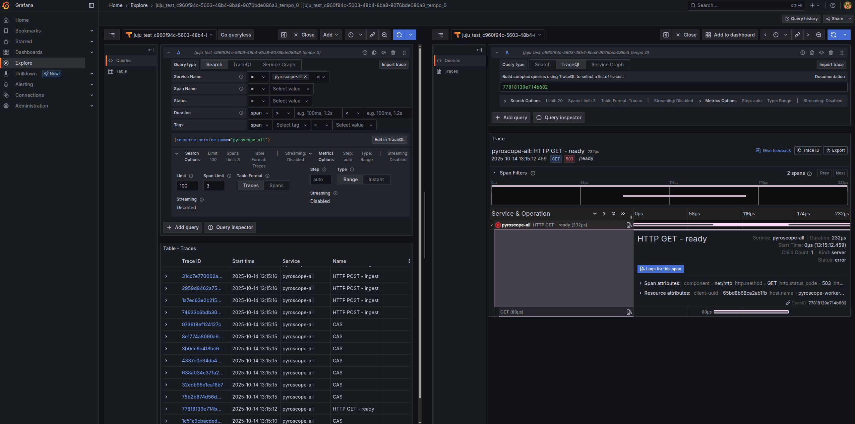
Task: Expand the trace row 31cc7e770002a
Action: click(166, 276)
